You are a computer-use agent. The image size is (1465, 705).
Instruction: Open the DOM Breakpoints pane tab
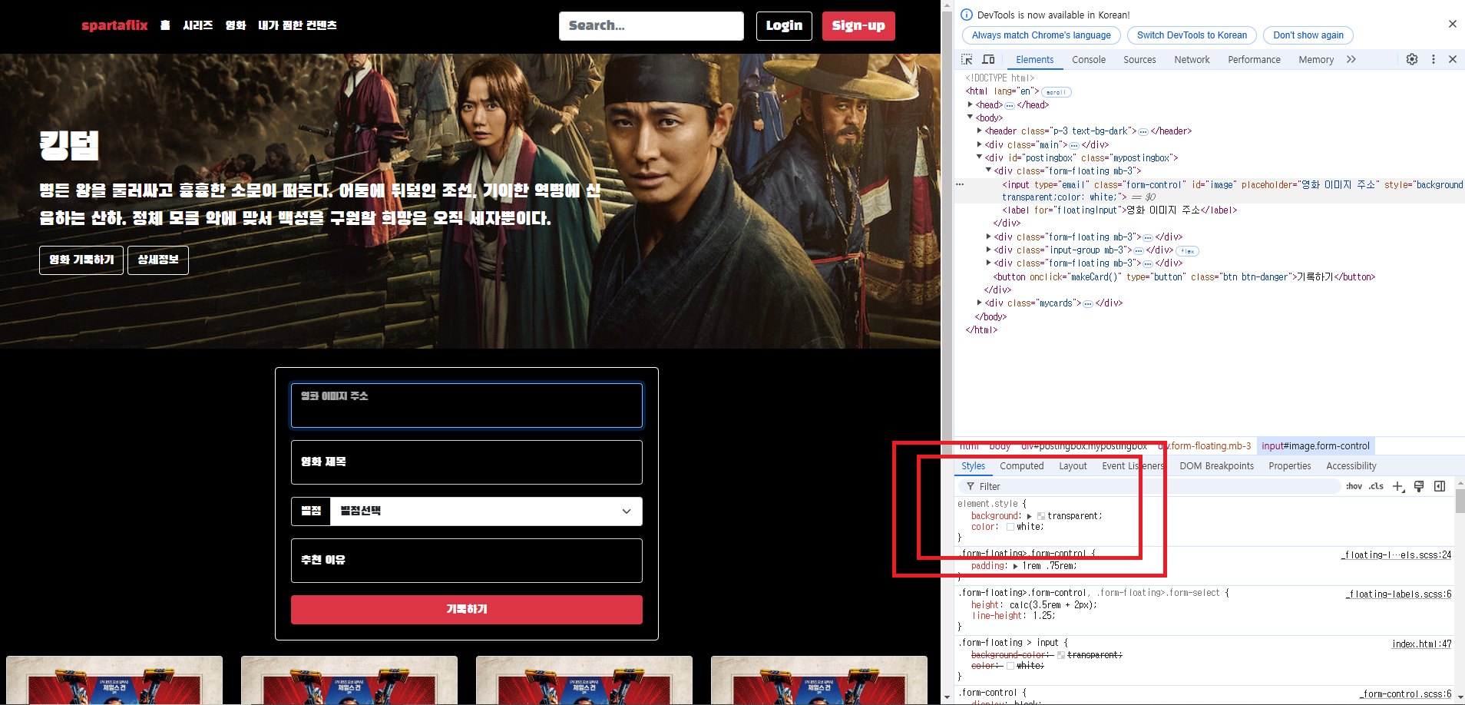point(1216,466)
